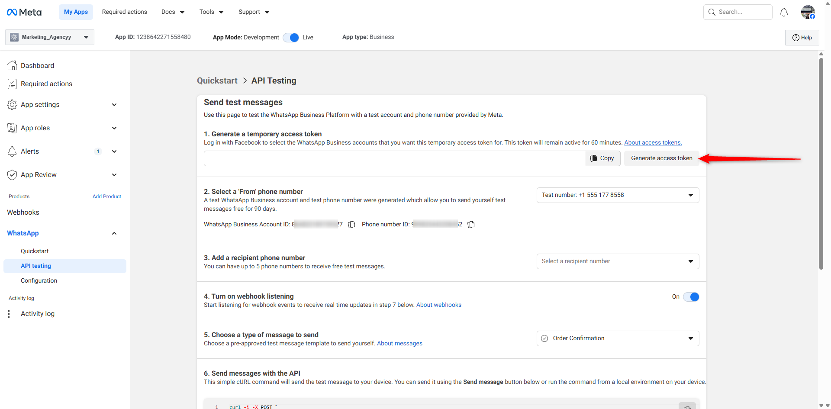This screenshot has width=831, height=409.
Task: Click the Copy token button
Action: (x=602, y=158)
